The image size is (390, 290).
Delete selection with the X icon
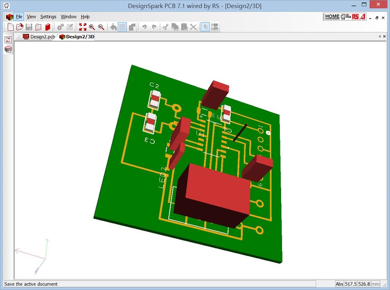[194, 27]
